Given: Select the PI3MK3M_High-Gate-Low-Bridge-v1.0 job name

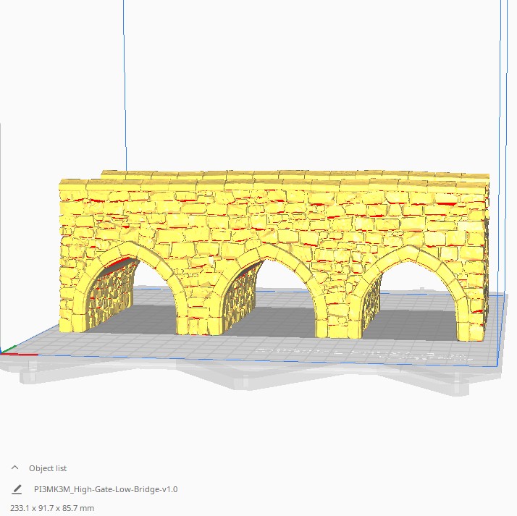Looking at the screenshot, I should (x=106, y=489).
